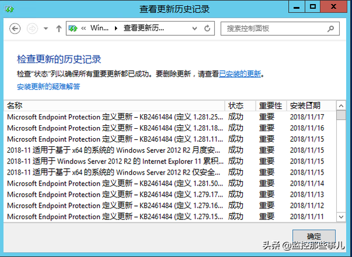Viewport: 352px width, 257px height.
Task: Click the list scrollbar up arrow
Action: [x=341, y=105]
